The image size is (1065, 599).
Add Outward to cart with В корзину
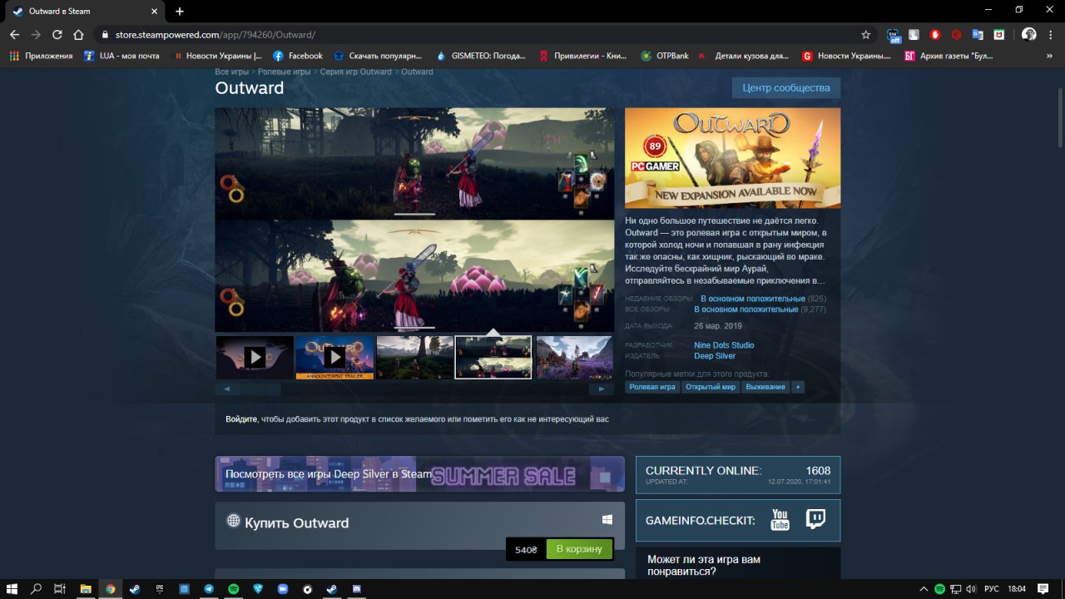[x=579, y=549]
